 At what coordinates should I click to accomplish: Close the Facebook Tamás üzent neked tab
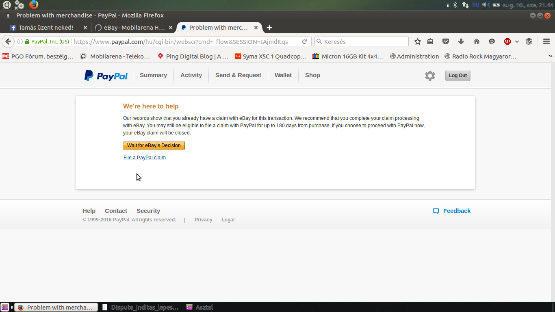(x=85, y=28)
